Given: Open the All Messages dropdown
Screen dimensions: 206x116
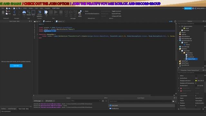Looking at the screenshot, I should pos(39,101).
